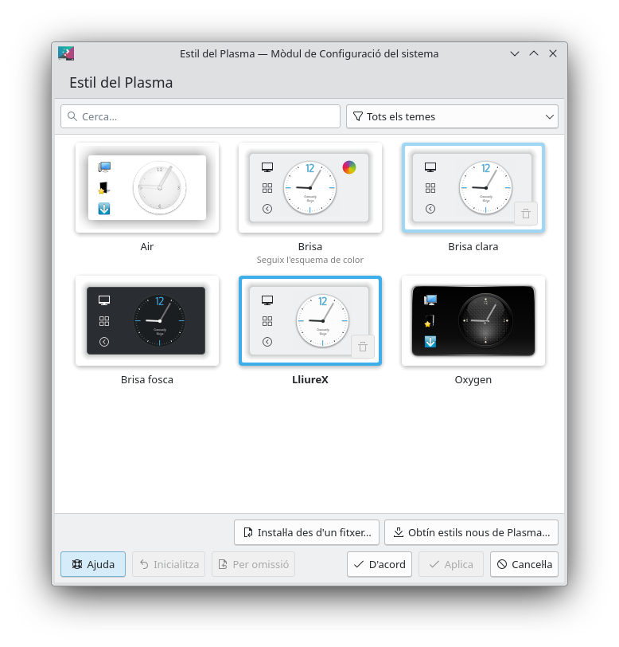This screenshot has height=647, width=619.
Task: Choose the Brisa clara theme thumbnail
Action: coord(473,188)
